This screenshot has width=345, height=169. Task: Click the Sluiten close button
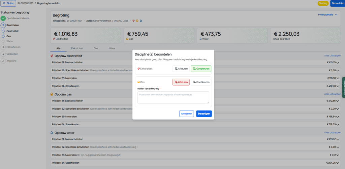tap(8, 3)
